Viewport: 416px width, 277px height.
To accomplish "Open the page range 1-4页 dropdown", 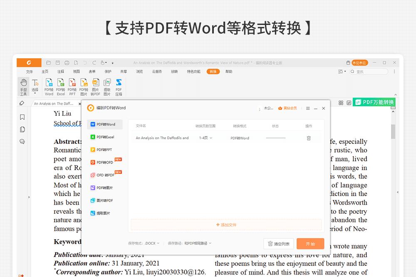I will [x=206, y=138].
